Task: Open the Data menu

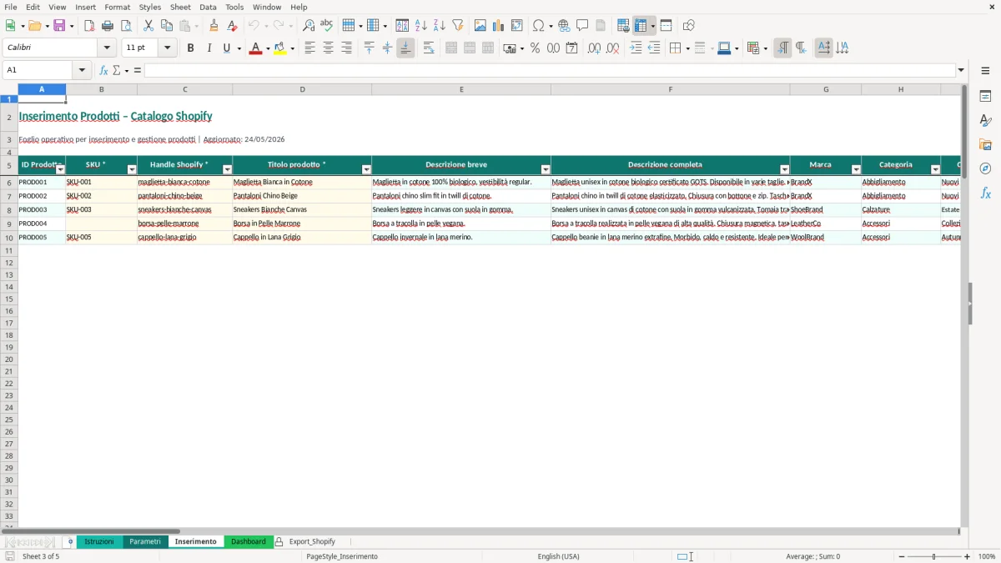Action: pyautogui.click(x=208, y=7)
